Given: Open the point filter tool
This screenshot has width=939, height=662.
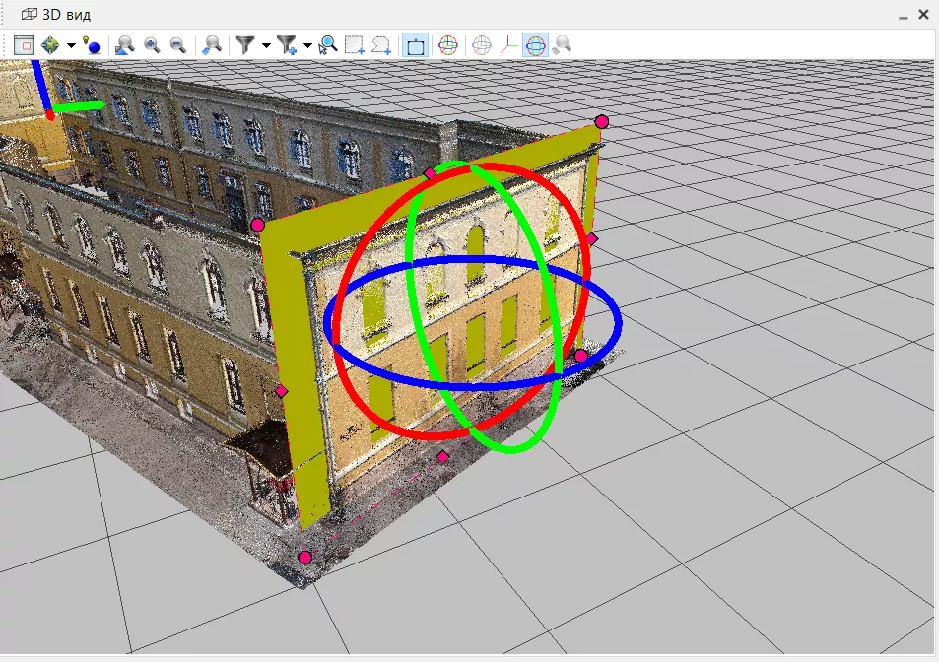Looking at the screenshot, I should click(x=244, y=44).
